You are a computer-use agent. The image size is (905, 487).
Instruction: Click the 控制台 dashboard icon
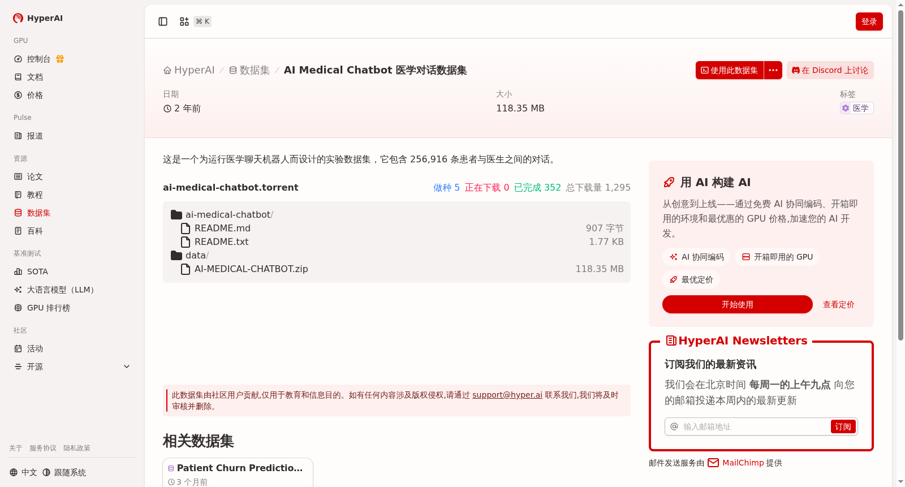point(18,59)
